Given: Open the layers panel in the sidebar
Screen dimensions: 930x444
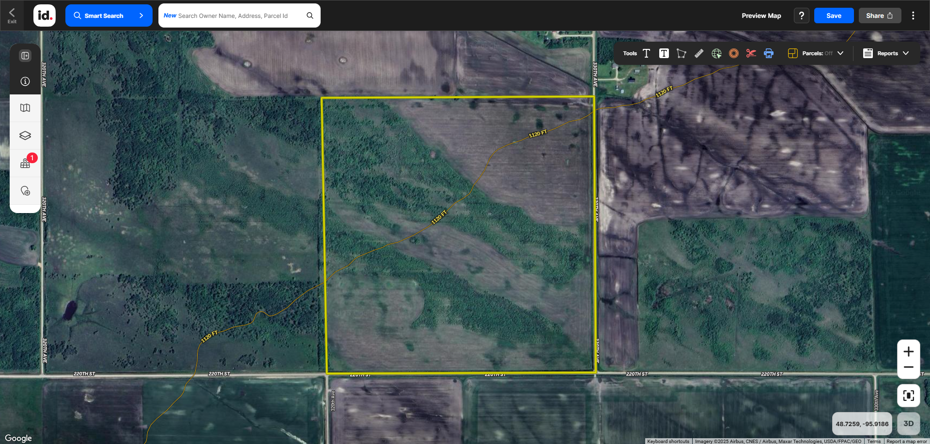Looking at the screenshot, I should tap(25, 136).
